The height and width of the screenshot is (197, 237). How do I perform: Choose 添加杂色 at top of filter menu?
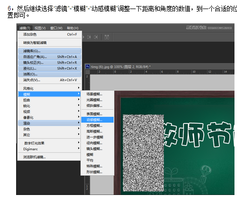pyautogui.click(x=50, y=34)
